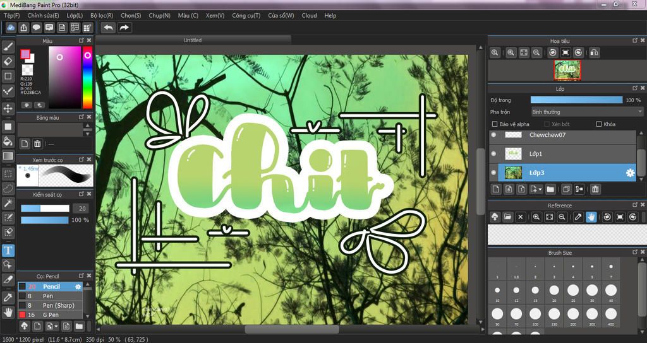Viewport: 647px width, 343px height.
Task: Hide the Lớp3 layer
Action: pyautogui.click(x=494, y=173)
